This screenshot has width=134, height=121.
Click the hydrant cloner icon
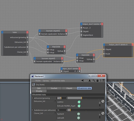point(79,114)
